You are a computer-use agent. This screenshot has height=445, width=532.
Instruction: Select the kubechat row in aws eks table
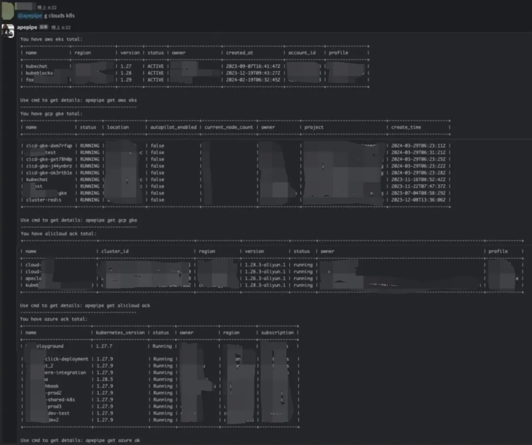click(x=35, y=66)
